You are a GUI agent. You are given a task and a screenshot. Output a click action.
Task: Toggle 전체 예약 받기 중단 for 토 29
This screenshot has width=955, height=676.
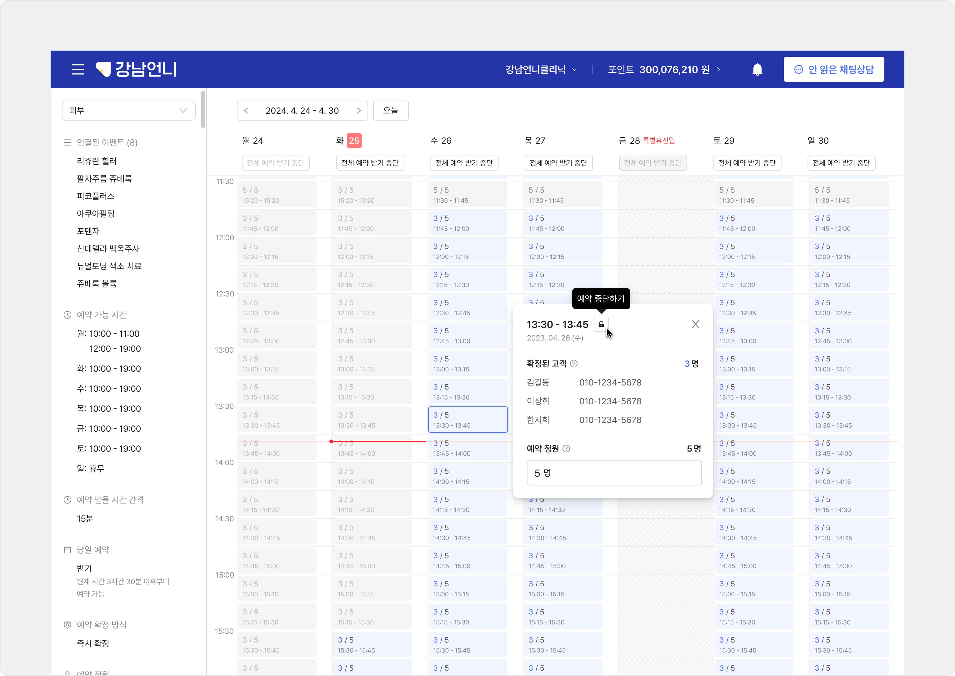[747, 163]
